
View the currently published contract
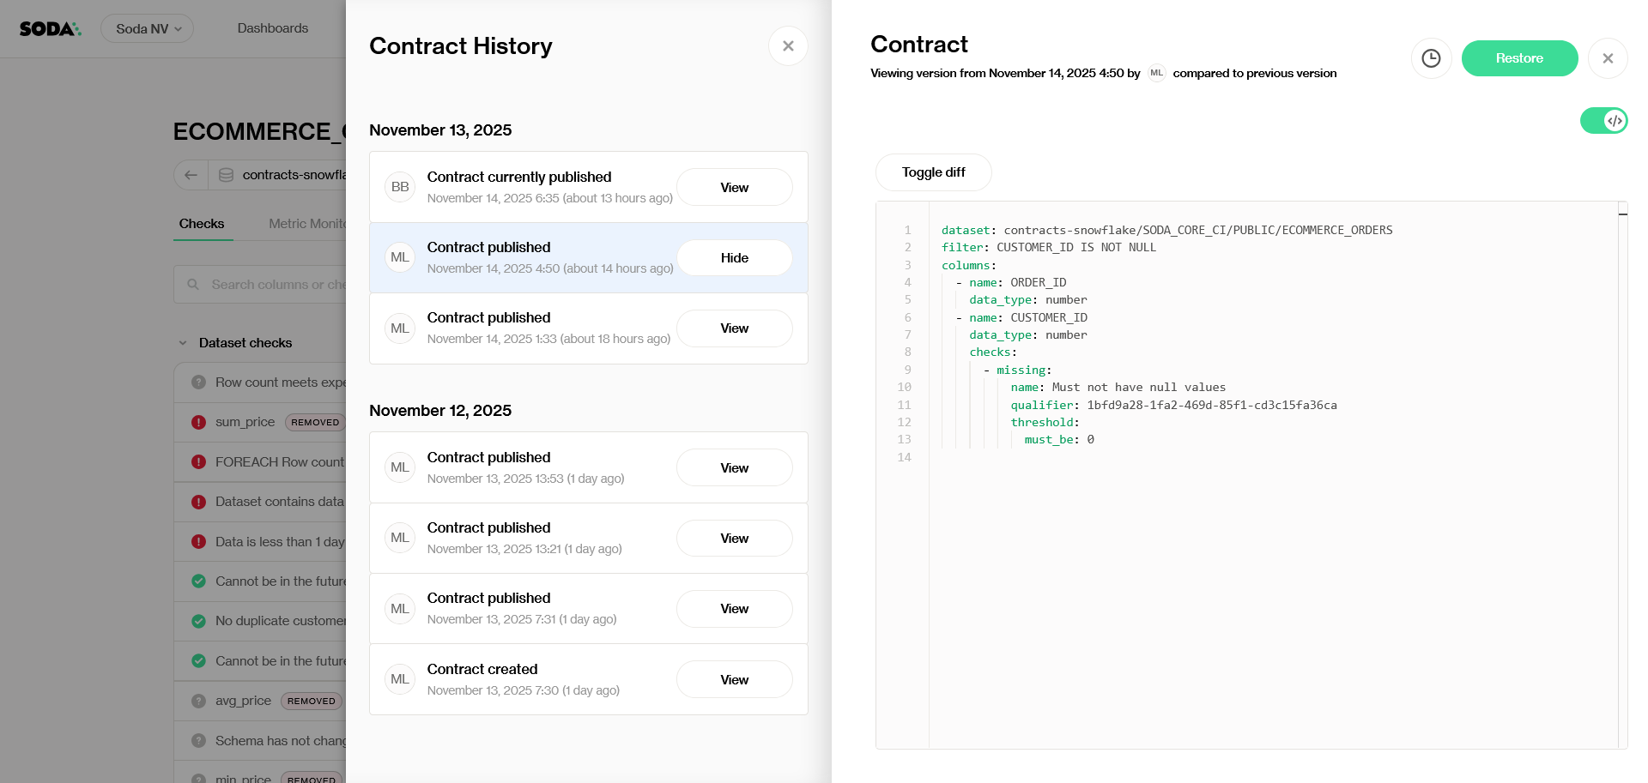734,188
